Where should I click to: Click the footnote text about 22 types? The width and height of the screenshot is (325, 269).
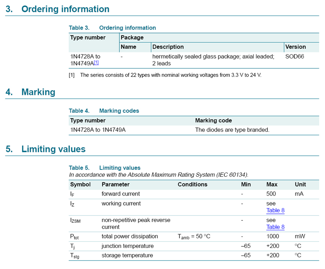170,75
